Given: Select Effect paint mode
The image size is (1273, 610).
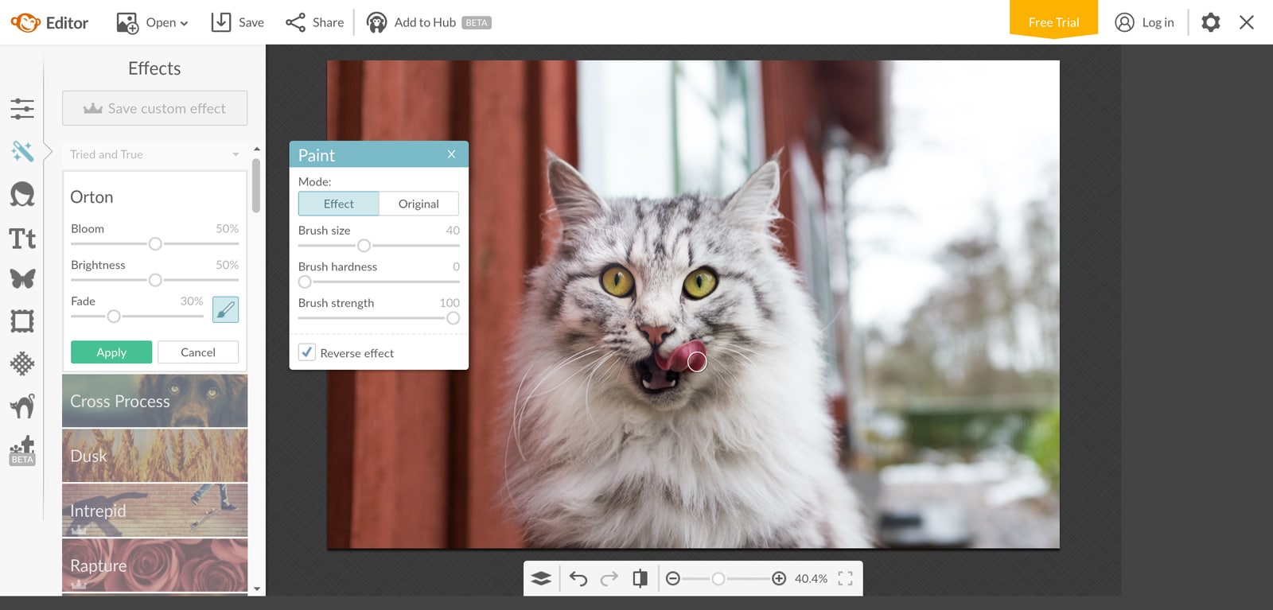Looking at the screenshot, I should point(338,204).
